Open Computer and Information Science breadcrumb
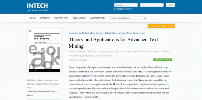The height and width of the screenshot is (100, 202). pyautogui.click(x=86, y=33)
